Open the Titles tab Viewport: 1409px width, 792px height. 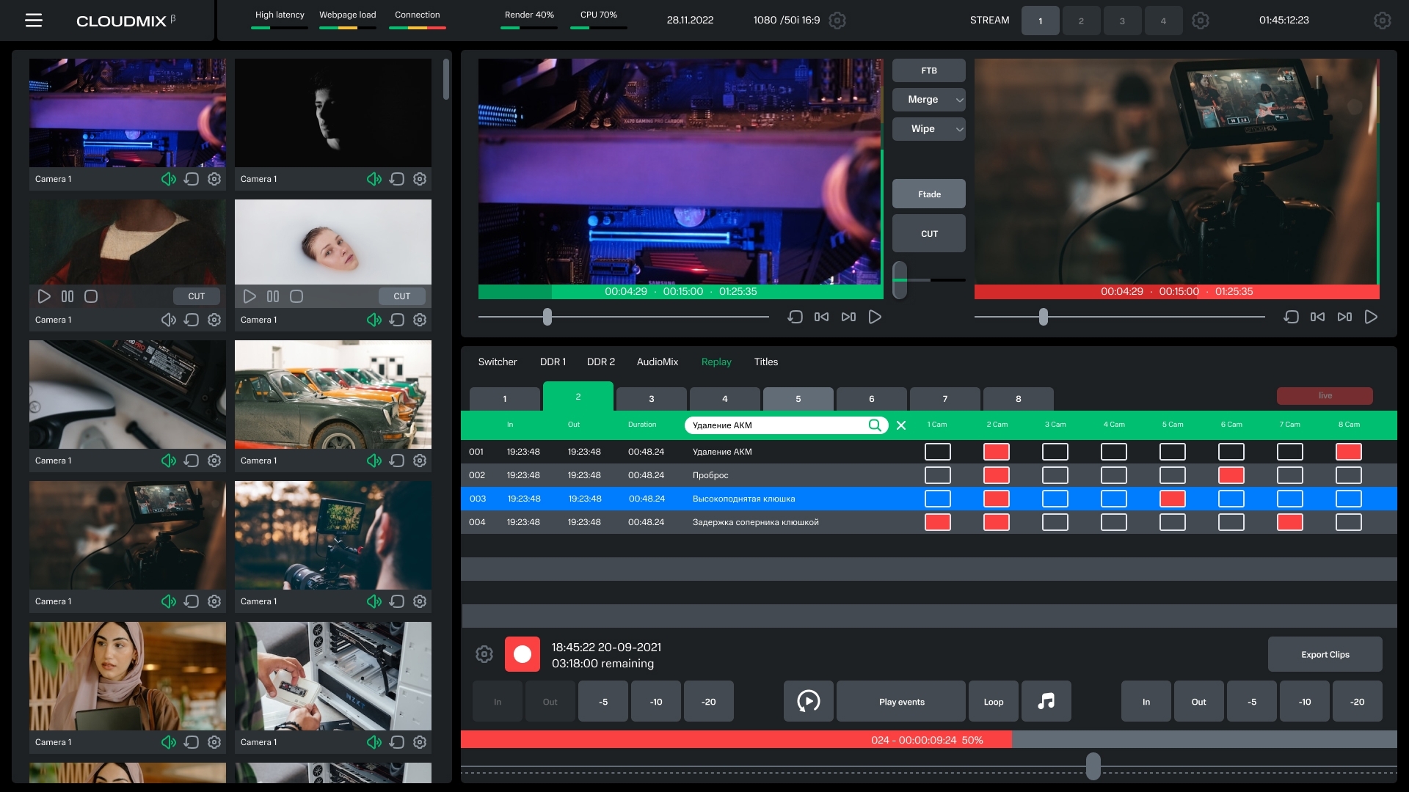point(765,362)
